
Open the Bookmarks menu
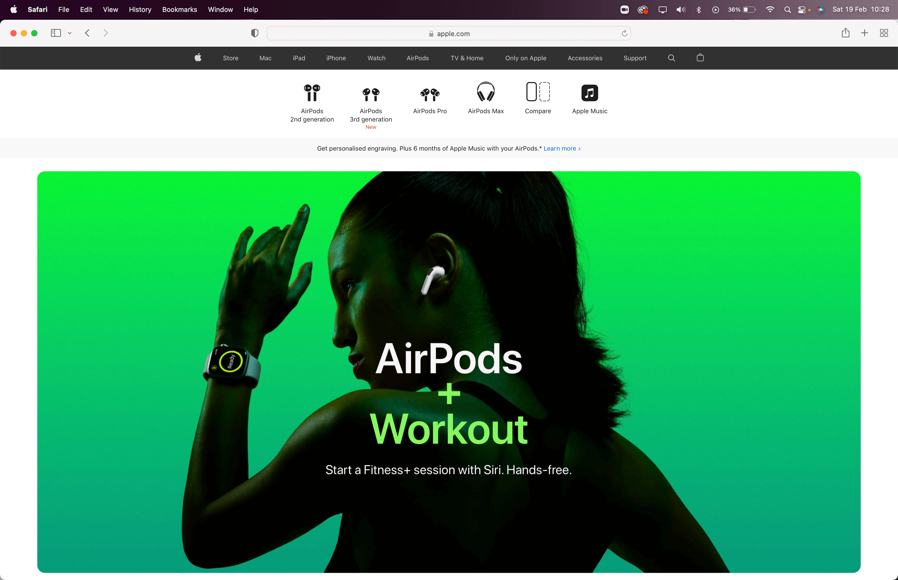[x=179, y=9]
